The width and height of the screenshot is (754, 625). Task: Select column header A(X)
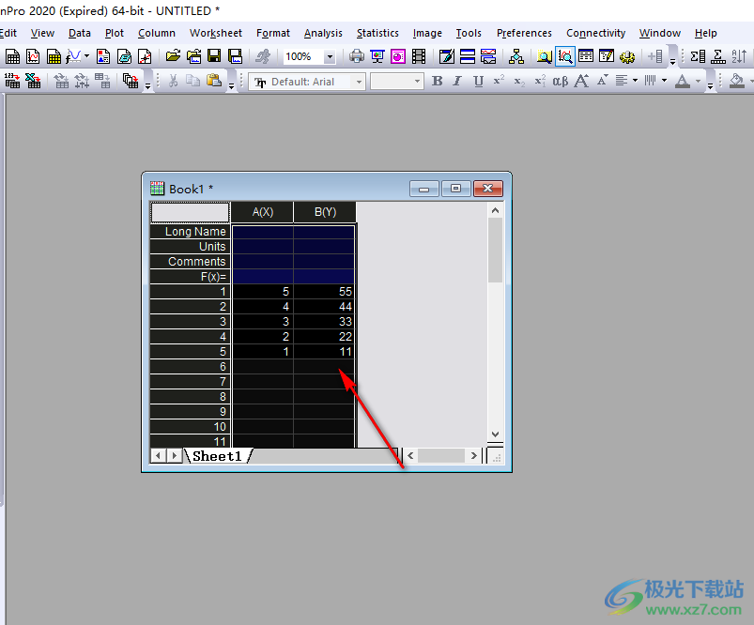click(x=263, y=212)
